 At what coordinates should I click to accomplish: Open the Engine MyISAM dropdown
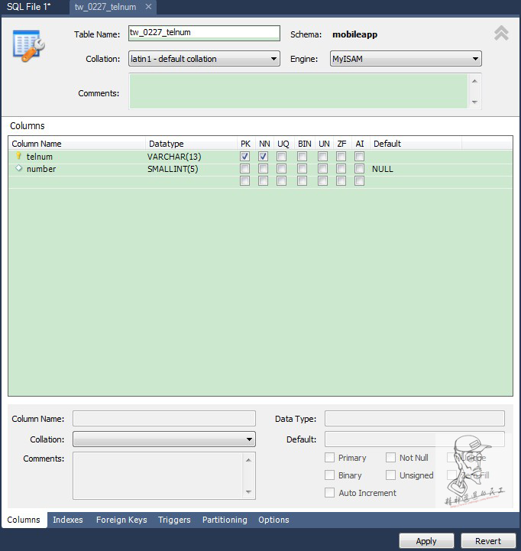tap(406, 59)
